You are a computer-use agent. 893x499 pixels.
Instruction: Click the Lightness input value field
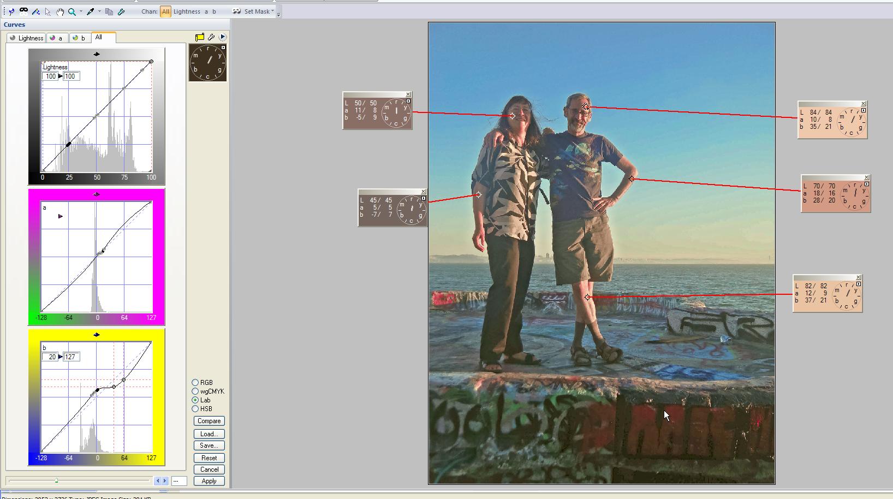(x=50, y=76)
